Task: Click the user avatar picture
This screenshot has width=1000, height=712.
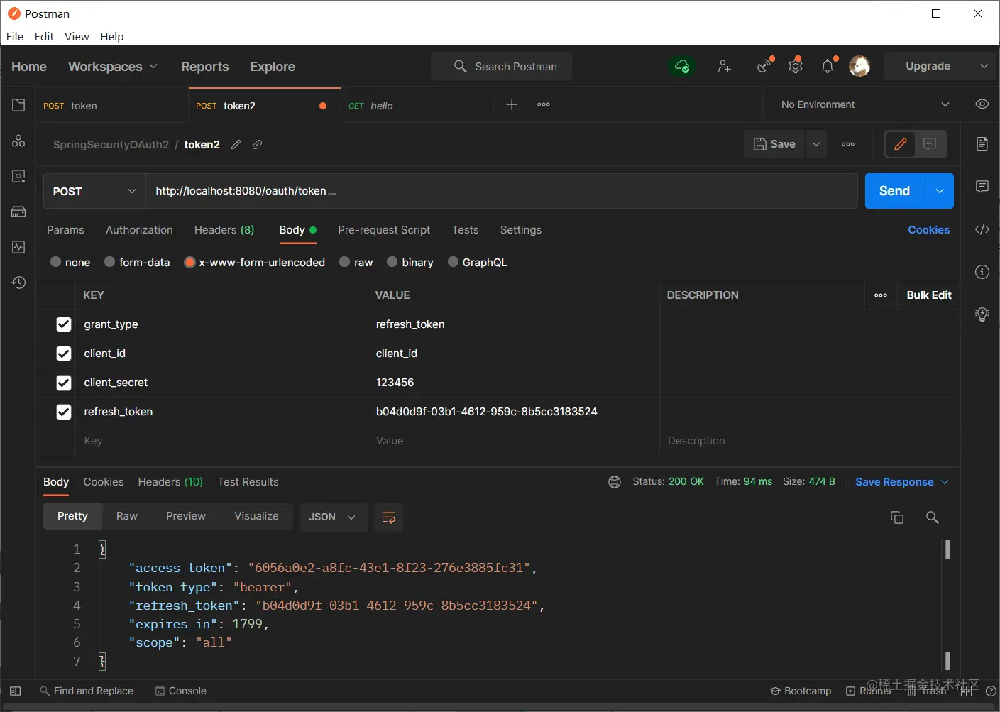Action: tap(859, 66)
